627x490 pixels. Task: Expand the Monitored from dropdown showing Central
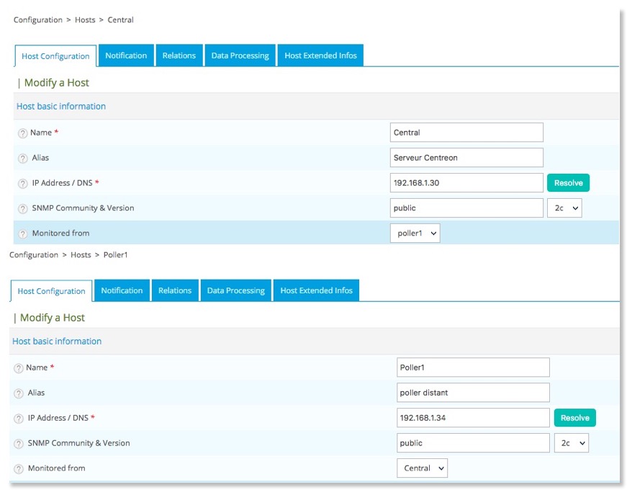click(x=422, y=468)
